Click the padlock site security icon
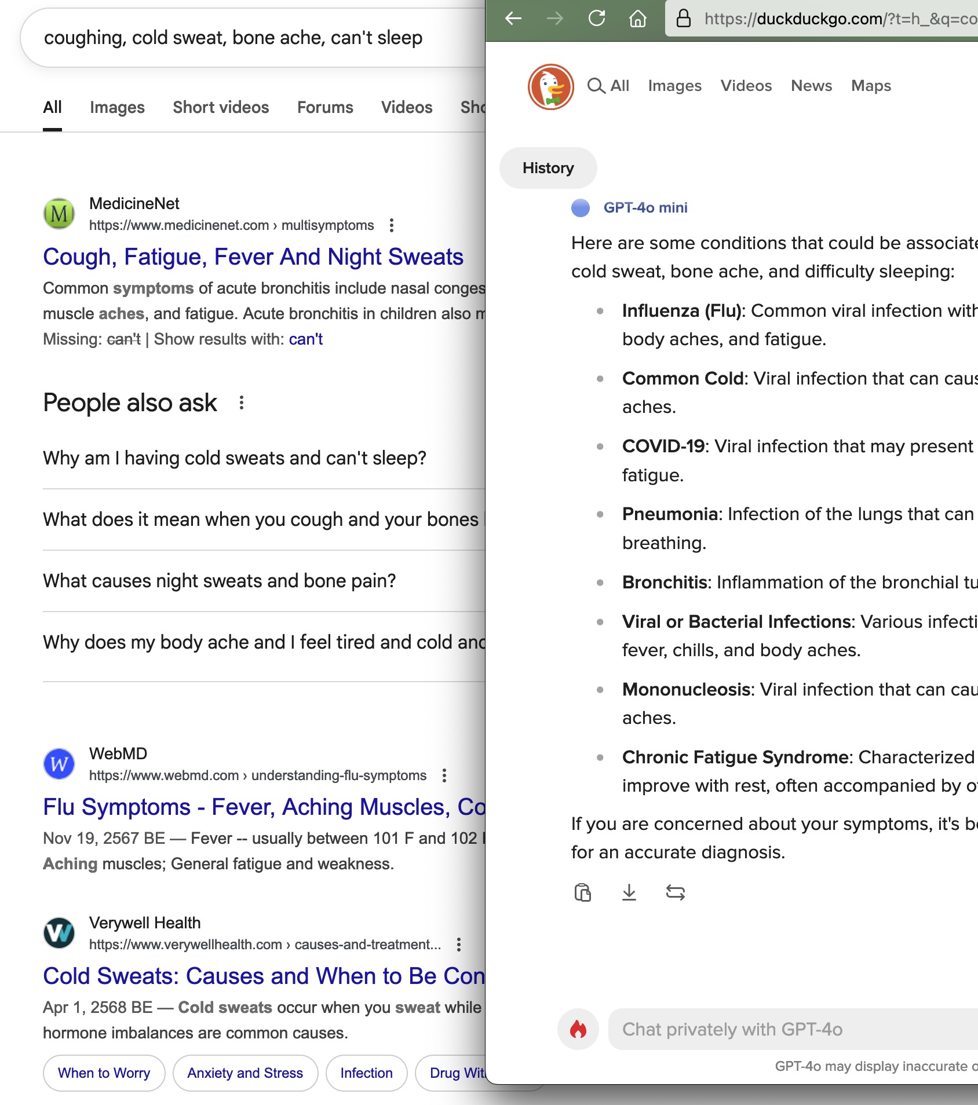The image size is (978, 1105). click(x=684, y=19)
